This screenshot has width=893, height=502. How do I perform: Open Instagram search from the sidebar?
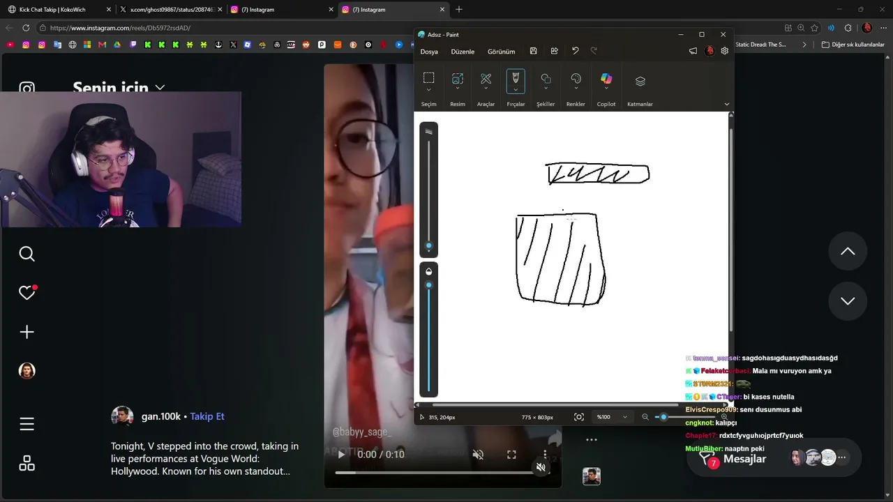[27, 254]
